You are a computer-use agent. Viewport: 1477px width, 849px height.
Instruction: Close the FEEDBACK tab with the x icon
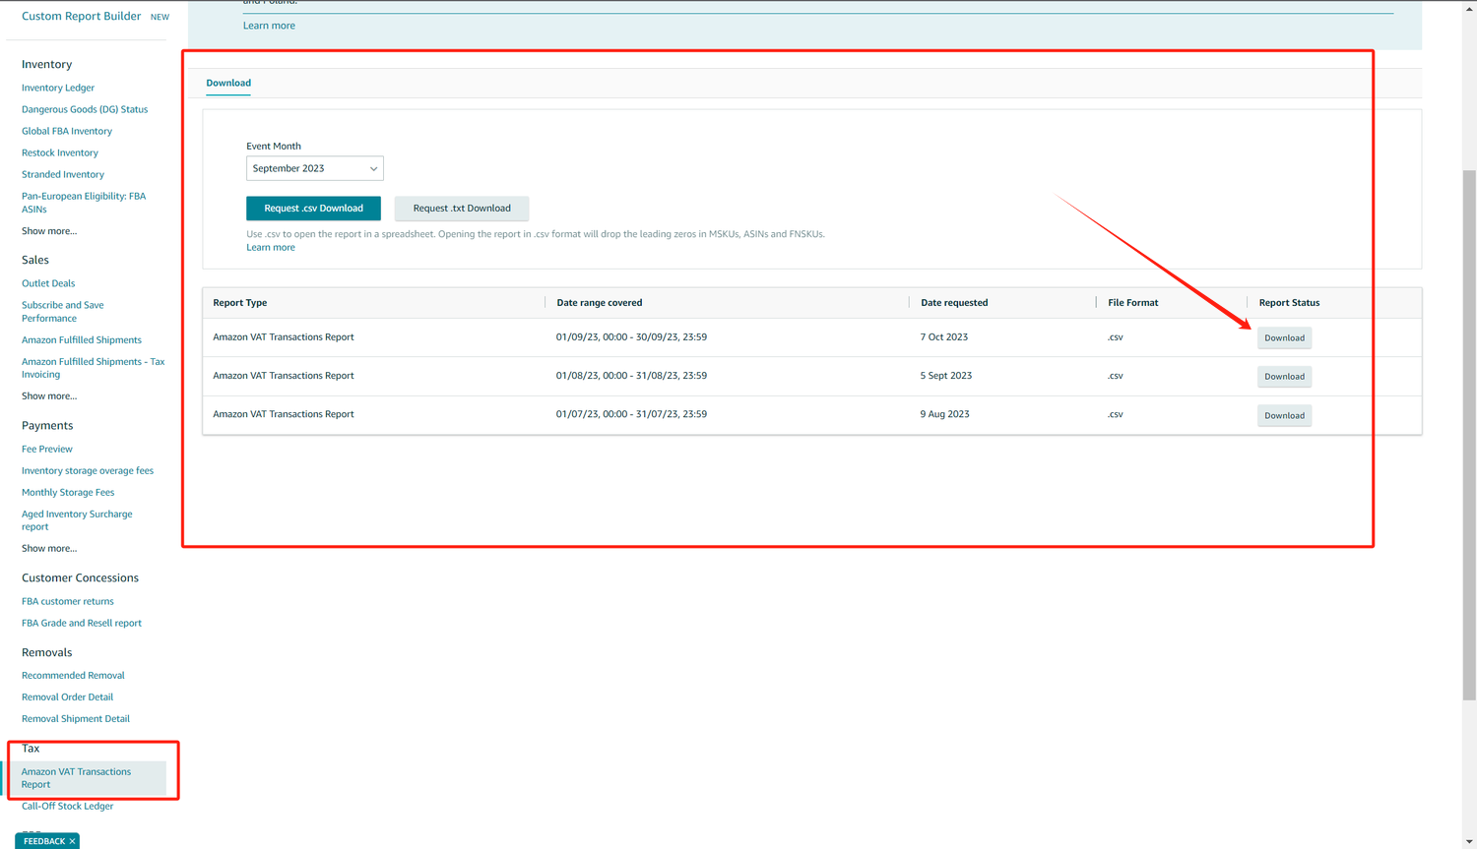click(72, 841)
